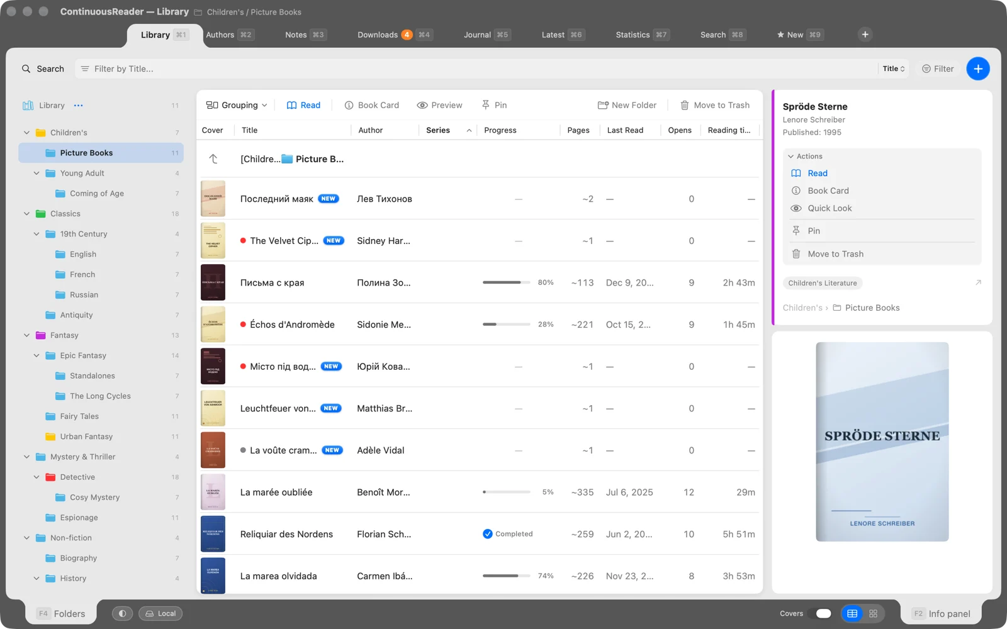Click the blue plus add button

click(978, 69)
